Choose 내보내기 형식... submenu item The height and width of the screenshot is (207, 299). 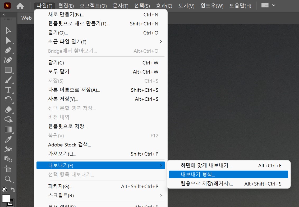[228, 174]
